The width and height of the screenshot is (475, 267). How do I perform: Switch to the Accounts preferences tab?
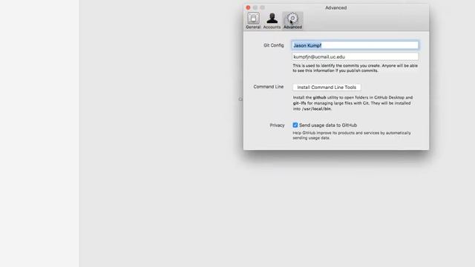click(272, 21)
